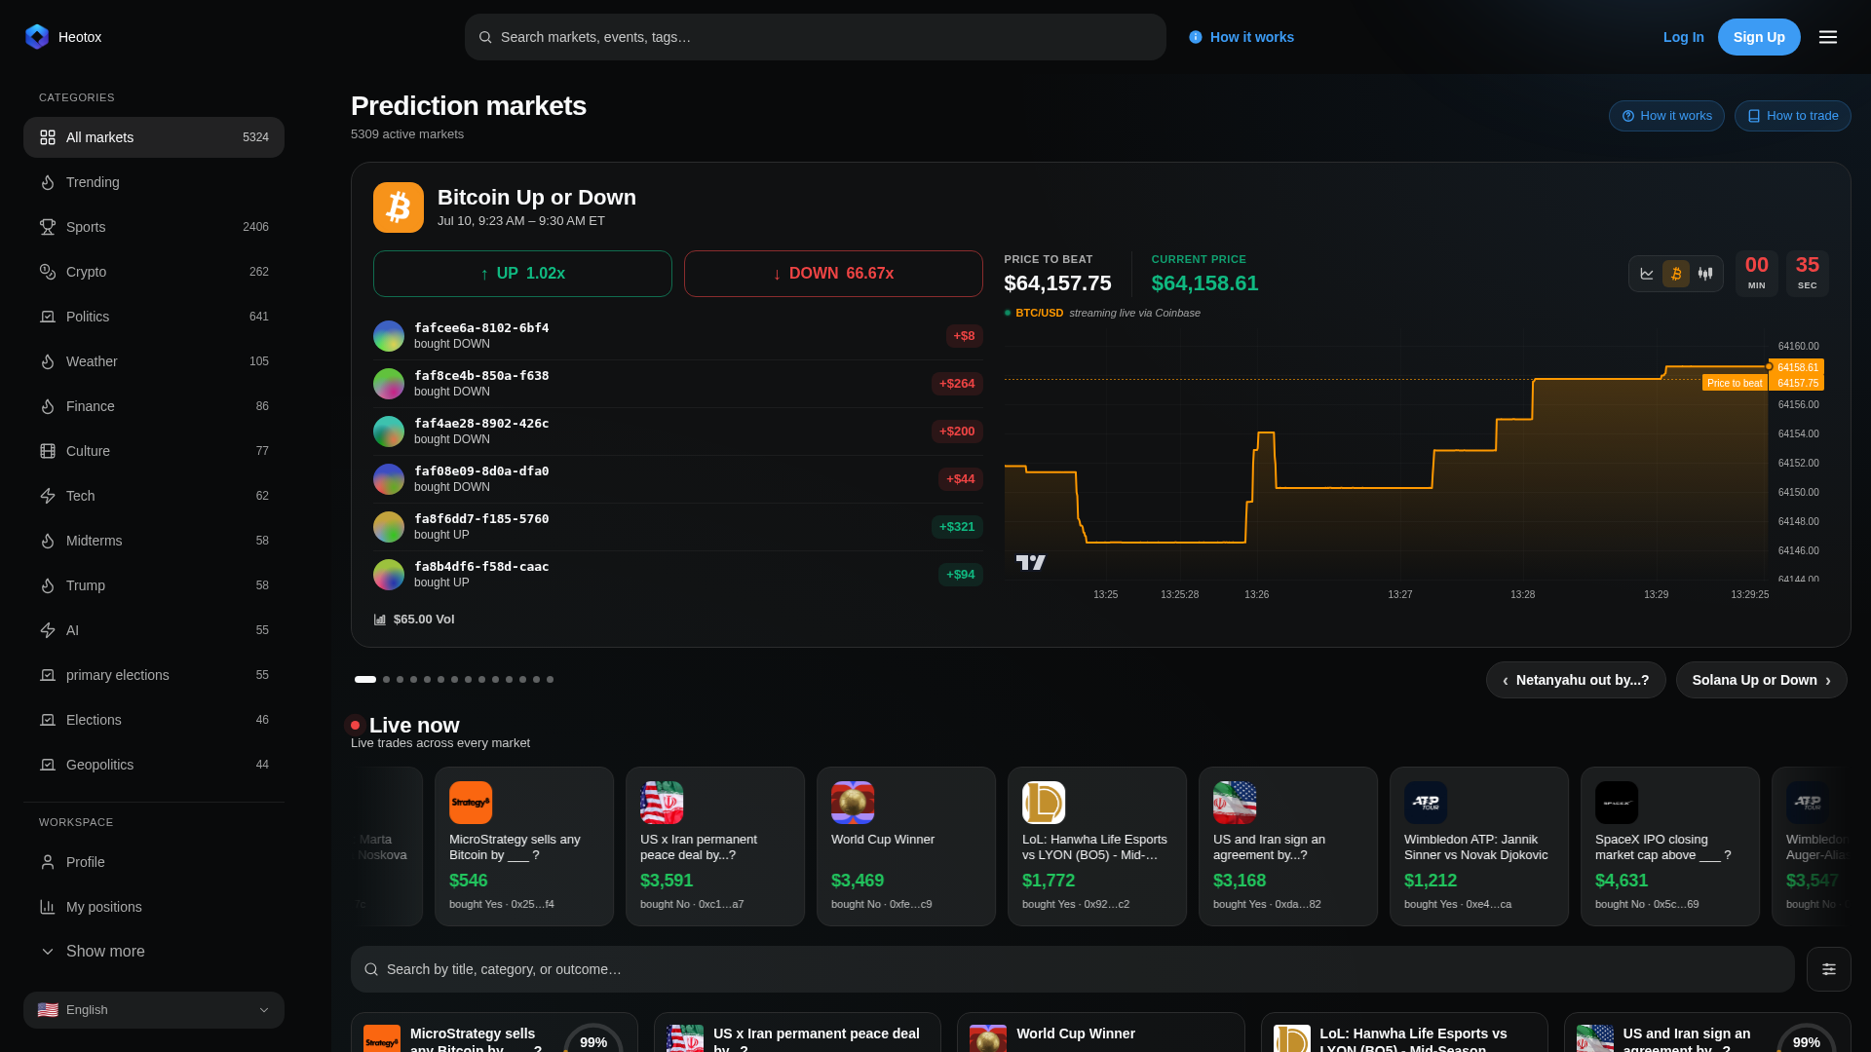
Task: Click the info icon beside How it works
Action: 1196,37
